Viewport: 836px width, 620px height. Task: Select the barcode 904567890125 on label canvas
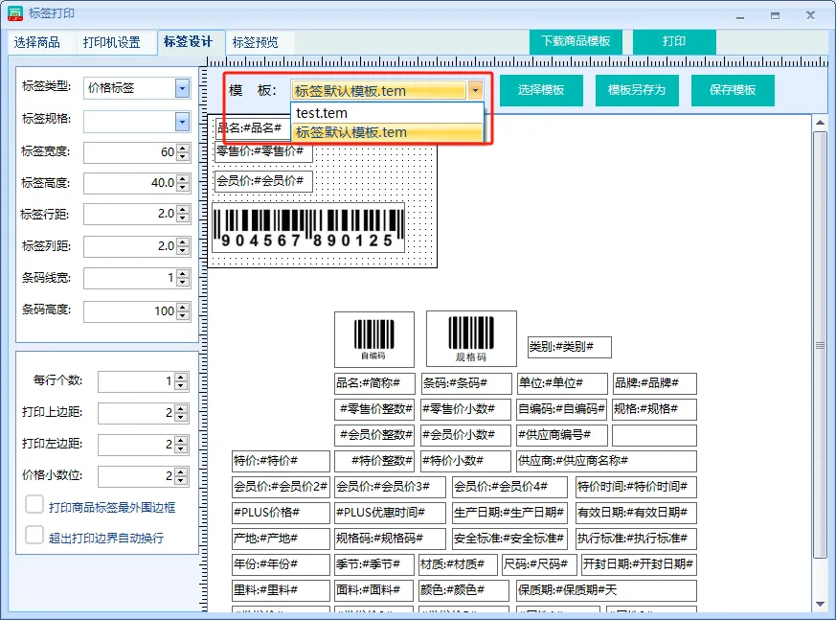308,228
